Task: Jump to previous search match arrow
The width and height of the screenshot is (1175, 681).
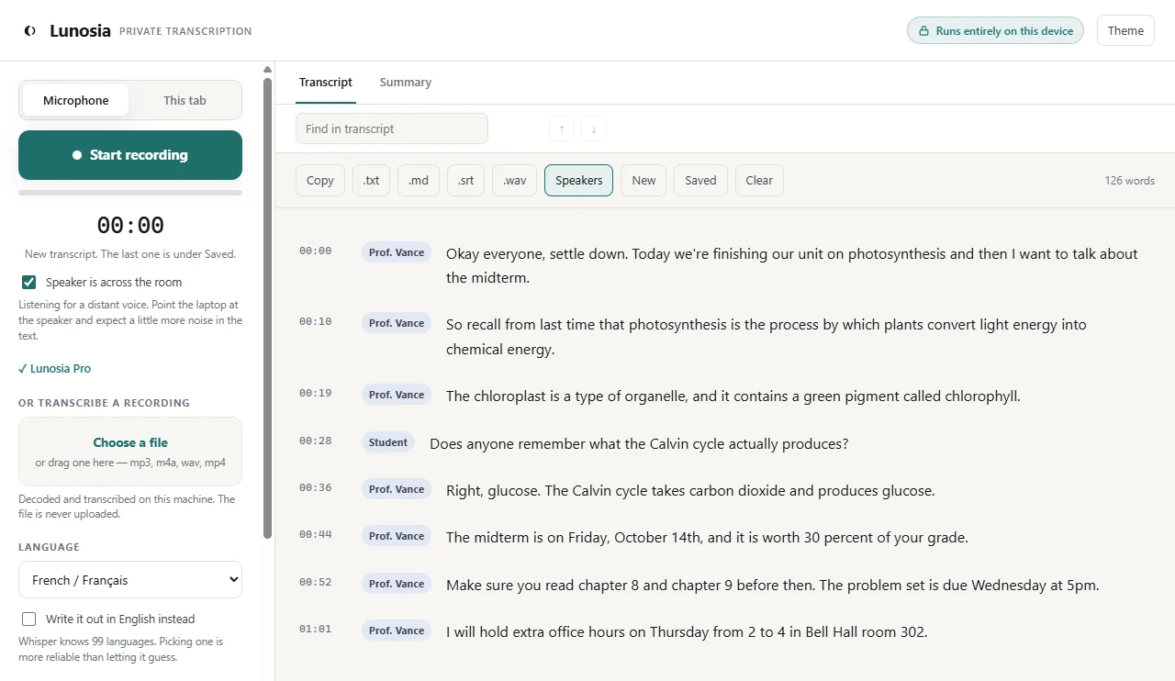Action: point(562,129)
